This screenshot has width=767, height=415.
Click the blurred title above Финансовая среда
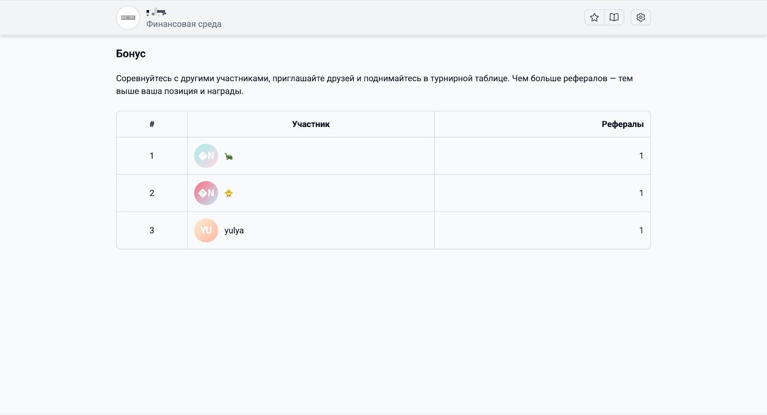pyautogui.click(x=156, y=12)
